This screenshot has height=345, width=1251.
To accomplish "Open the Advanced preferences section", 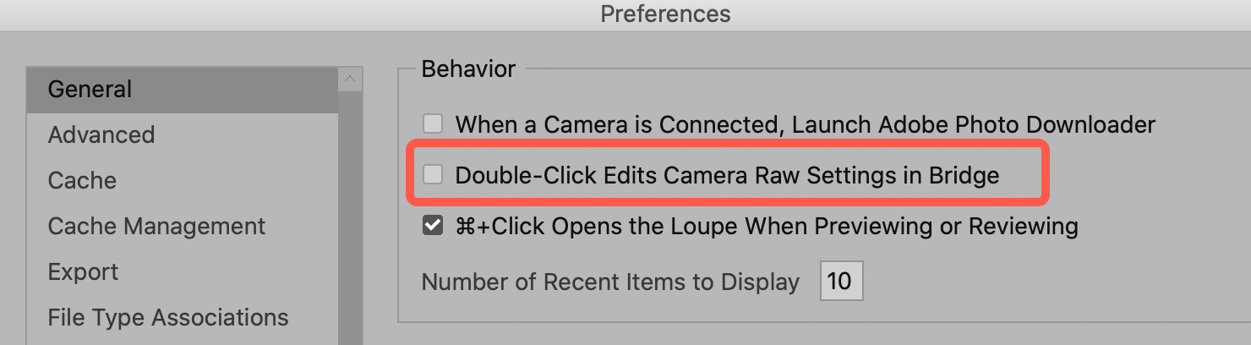I will point(101,135).
